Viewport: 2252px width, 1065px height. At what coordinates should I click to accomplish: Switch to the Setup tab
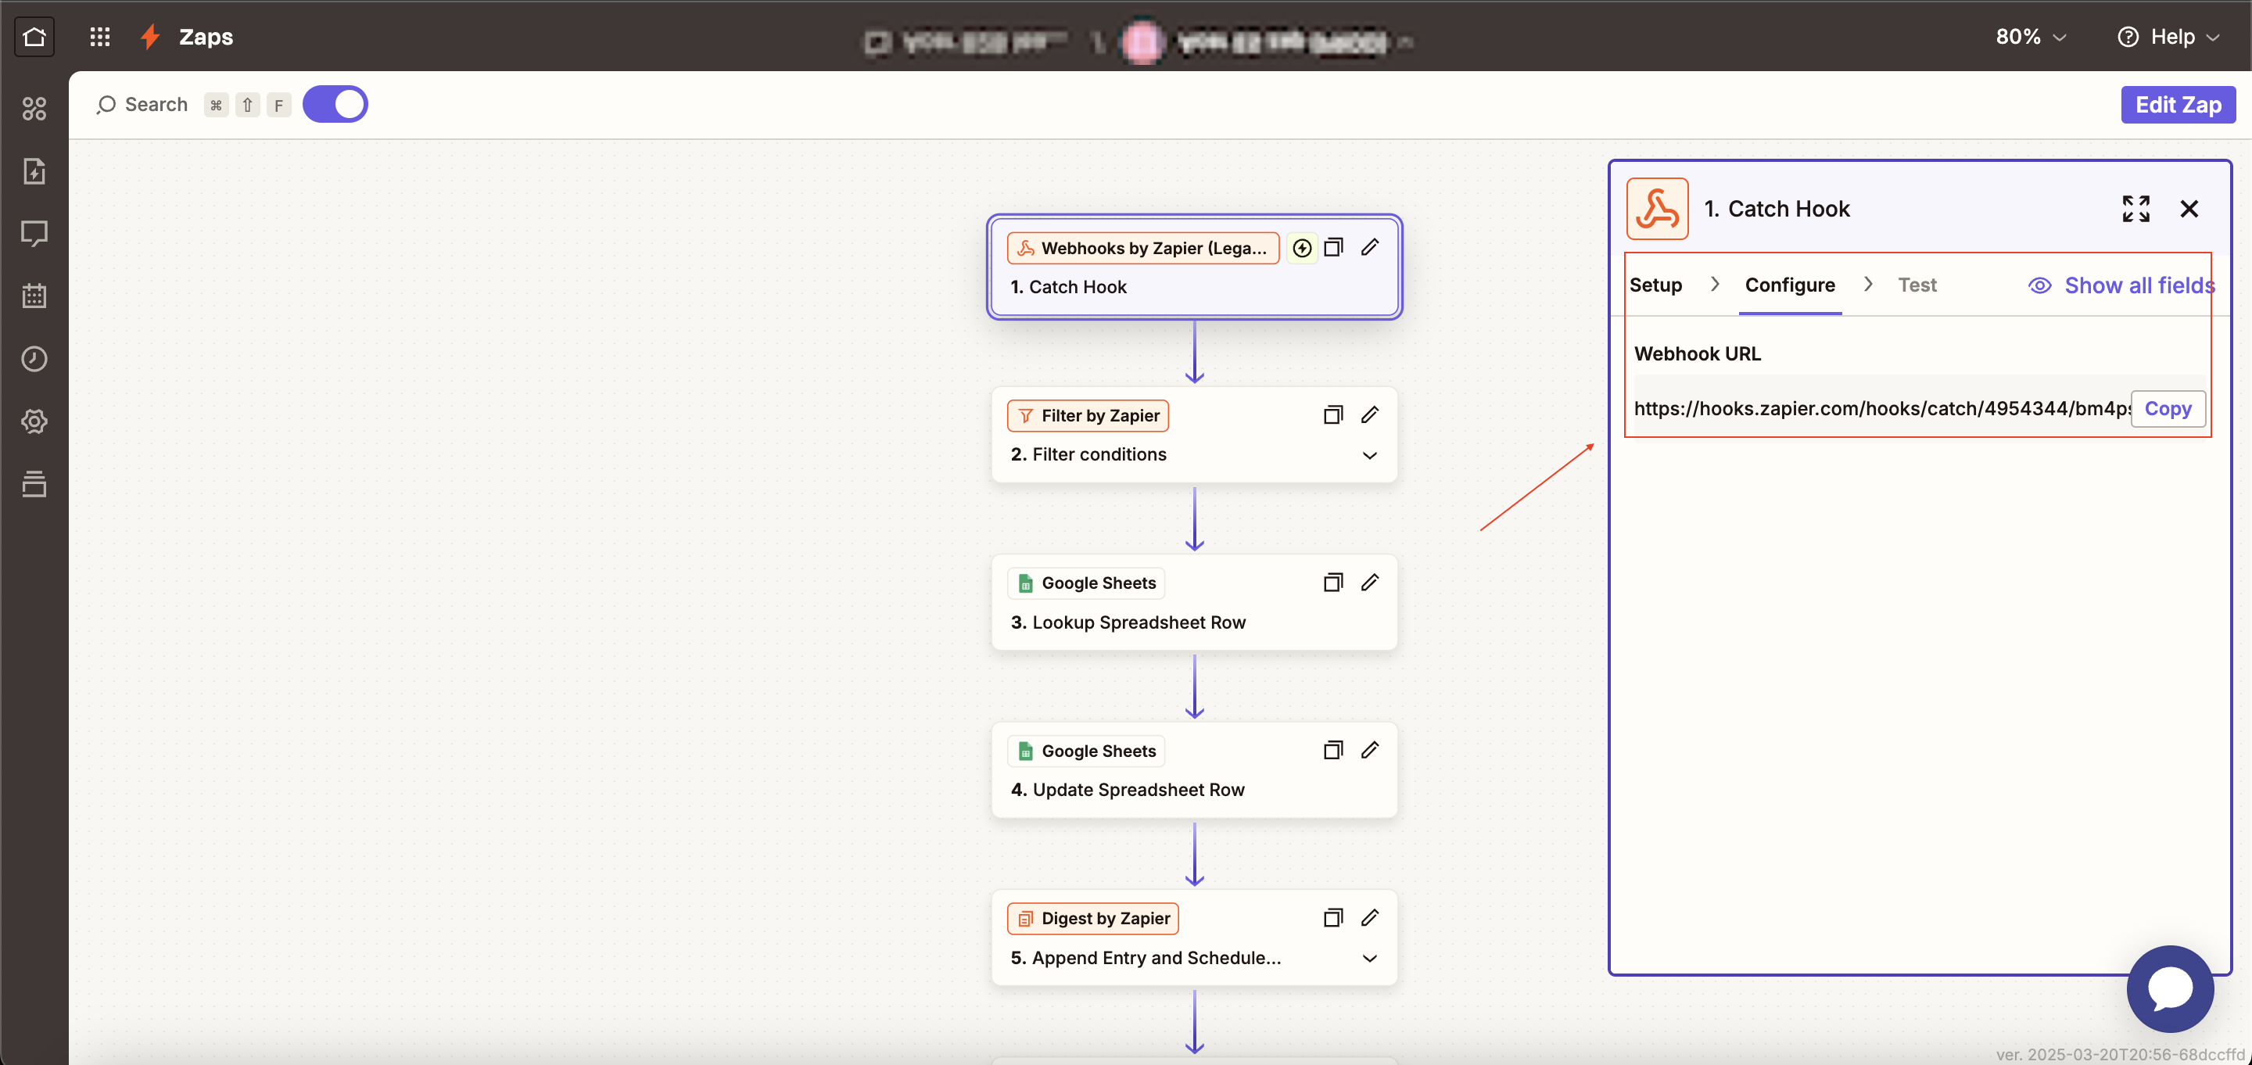point(1656,285)
